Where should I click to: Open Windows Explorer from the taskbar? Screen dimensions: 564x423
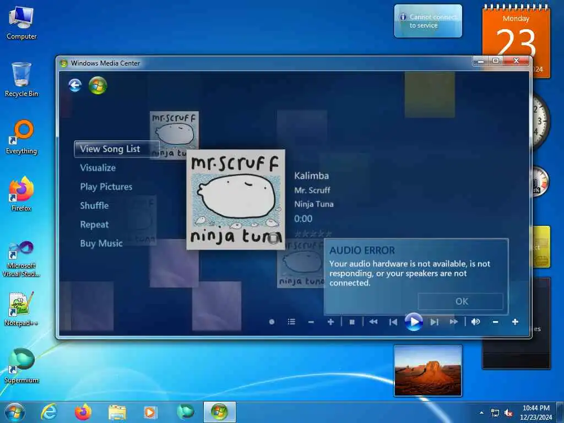click(117, 412)
